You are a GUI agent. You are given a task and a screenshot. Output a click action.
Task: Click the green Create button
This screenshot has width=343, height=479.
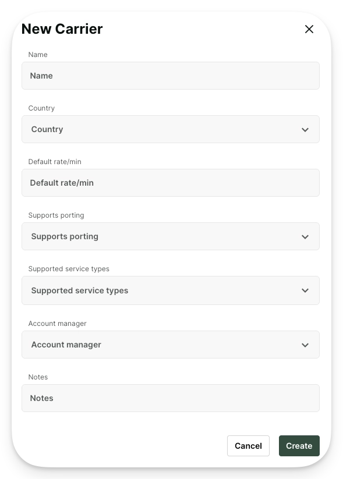pyautogui.click(x=299, y=446)
